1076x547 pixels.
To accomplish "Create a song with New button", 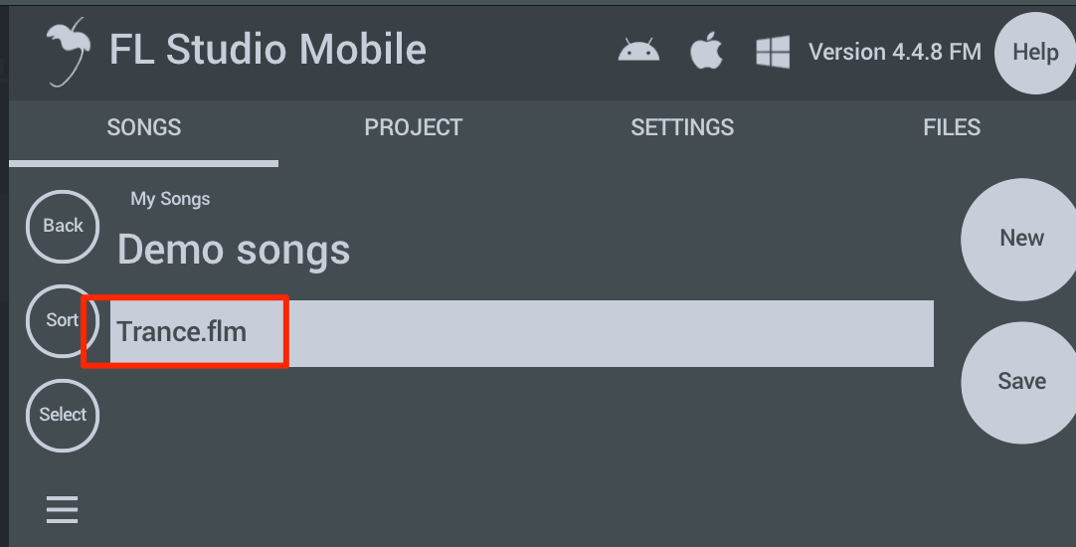I will [1021, 239].
